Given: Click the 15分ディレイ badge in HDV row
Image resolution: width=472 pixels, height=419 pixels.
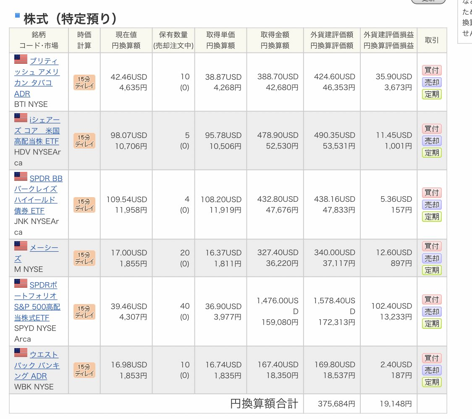Looking at the screenshot, I should 84,141.
